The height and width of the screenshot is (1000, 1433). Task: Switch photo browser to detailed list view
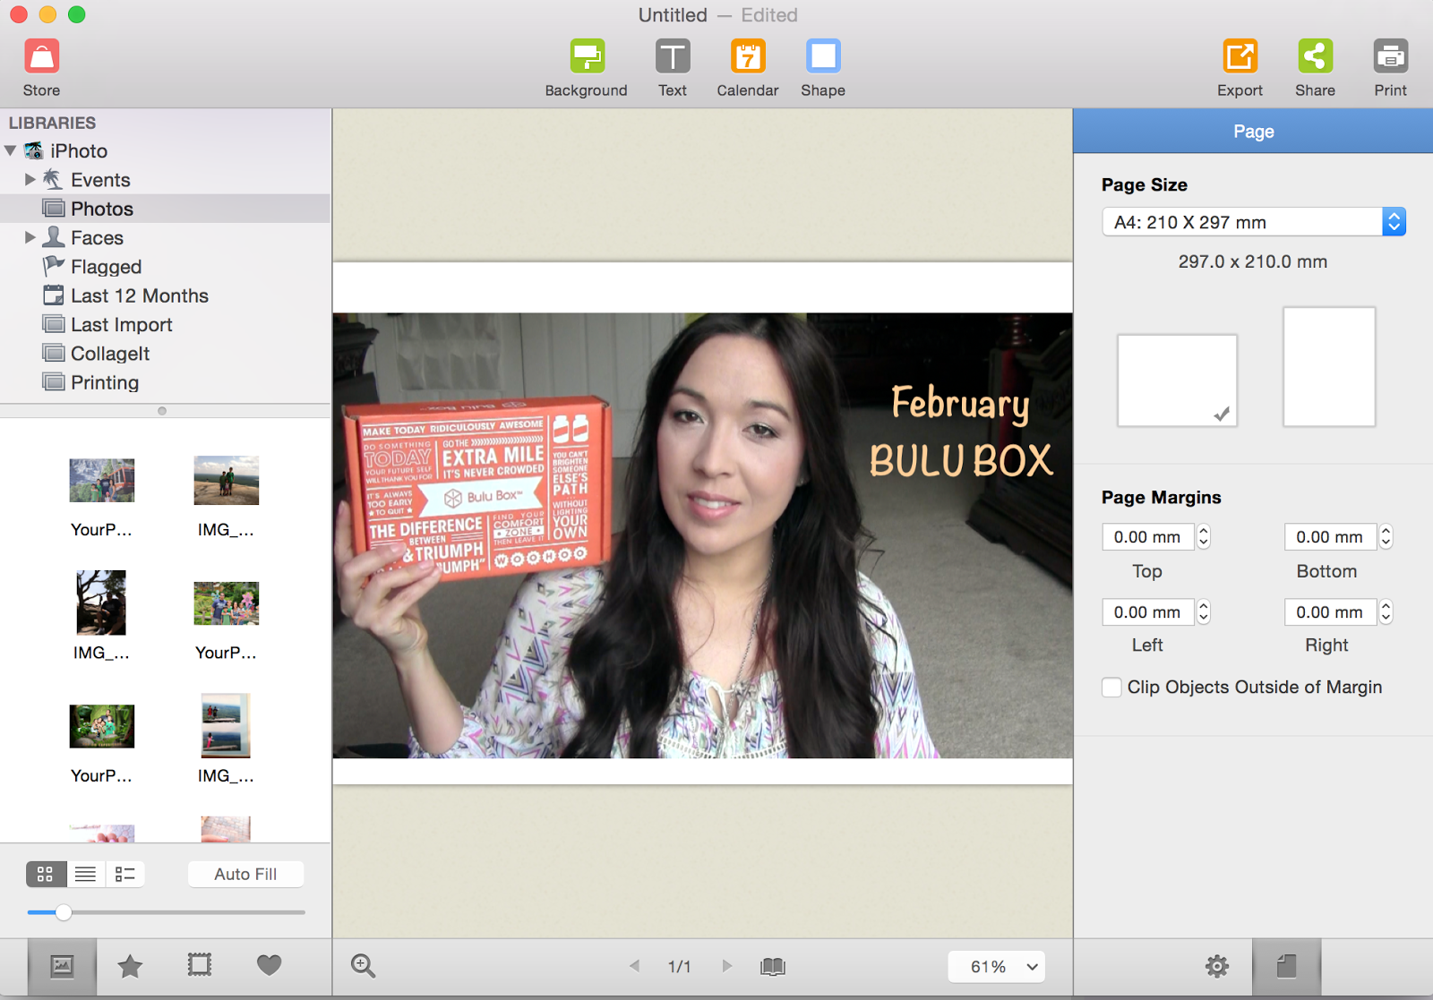point(125,874)
